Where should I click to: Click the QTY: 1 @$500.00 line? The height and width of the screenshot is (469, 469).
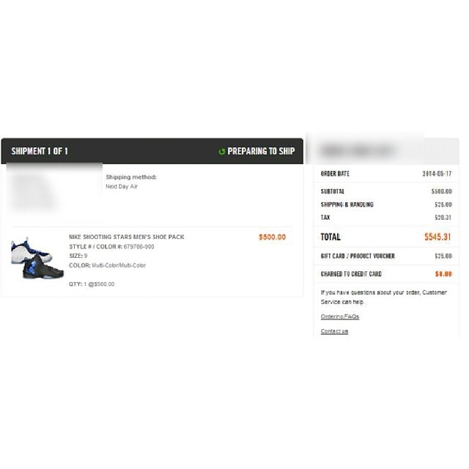(92, 284)
